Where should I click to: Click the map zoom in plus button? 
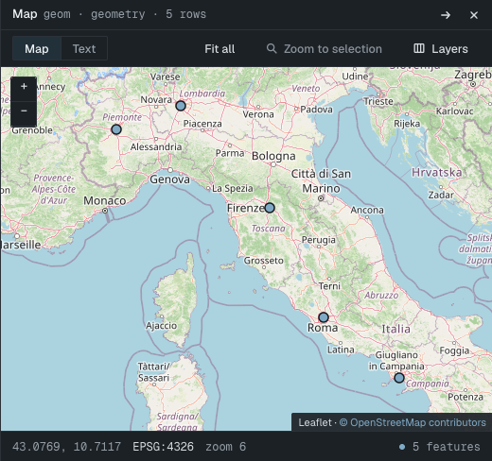click(x=24, y=87)
